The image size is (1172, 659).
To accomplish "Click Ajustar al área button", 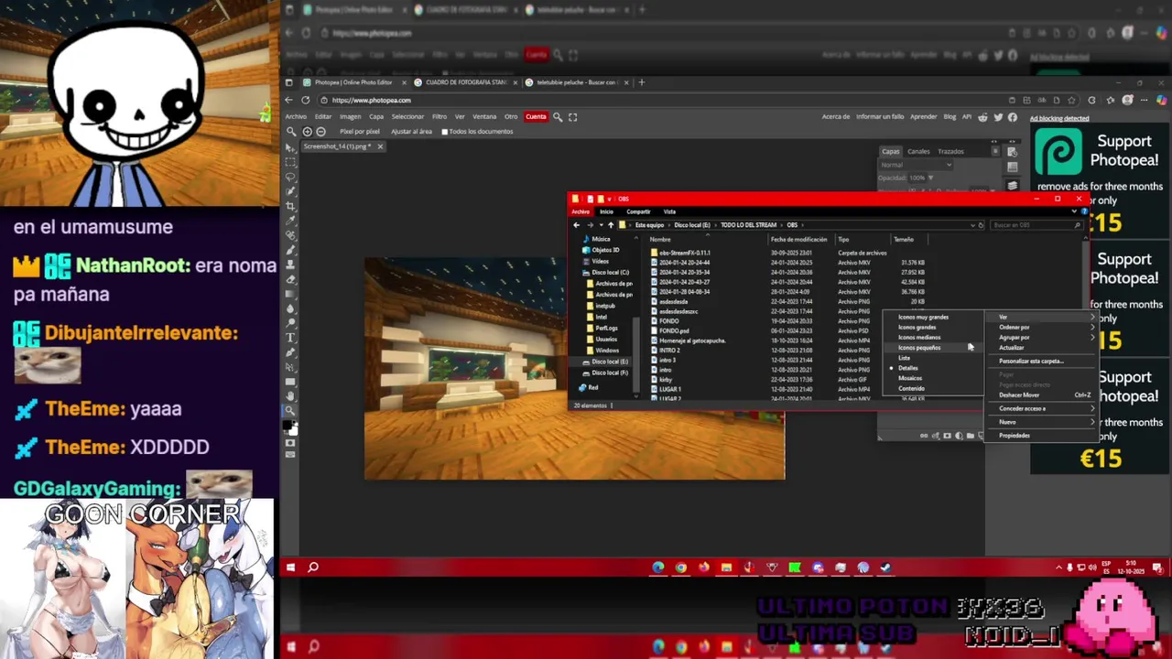I will click(411, 132).
